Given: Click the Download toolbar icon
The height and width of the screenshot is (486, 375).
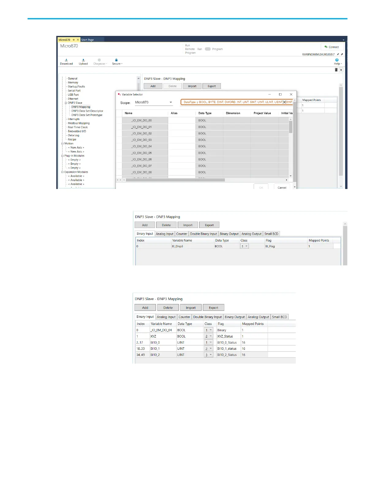Looking at the screenshot, I should (x=66, y=62).
